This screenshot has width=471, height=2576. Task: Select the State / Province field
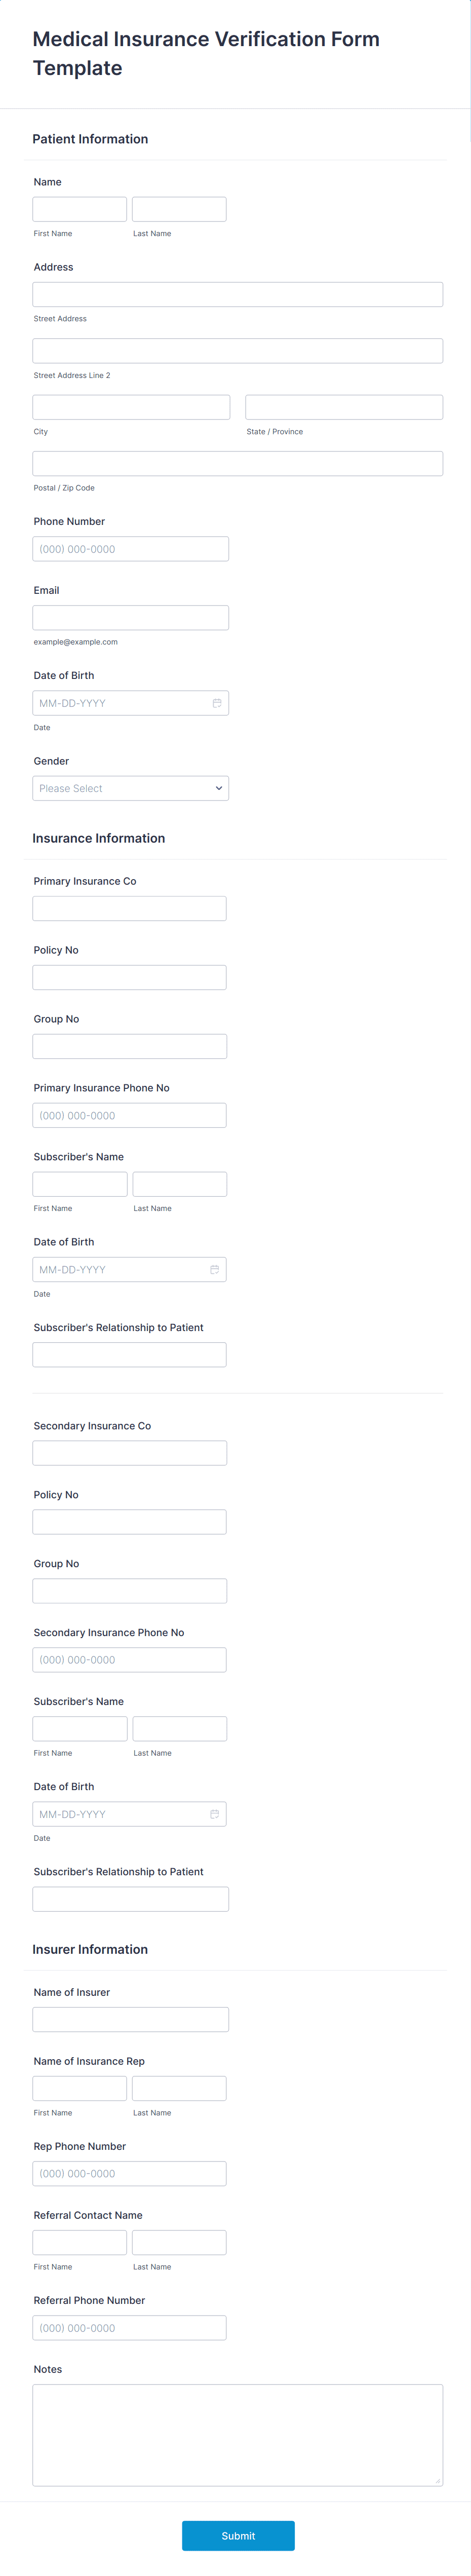(344, 406)
